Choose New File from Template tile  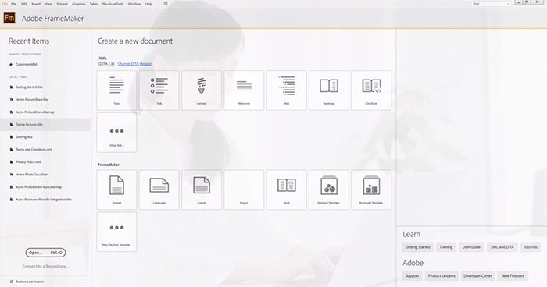(x=116, y=232)
